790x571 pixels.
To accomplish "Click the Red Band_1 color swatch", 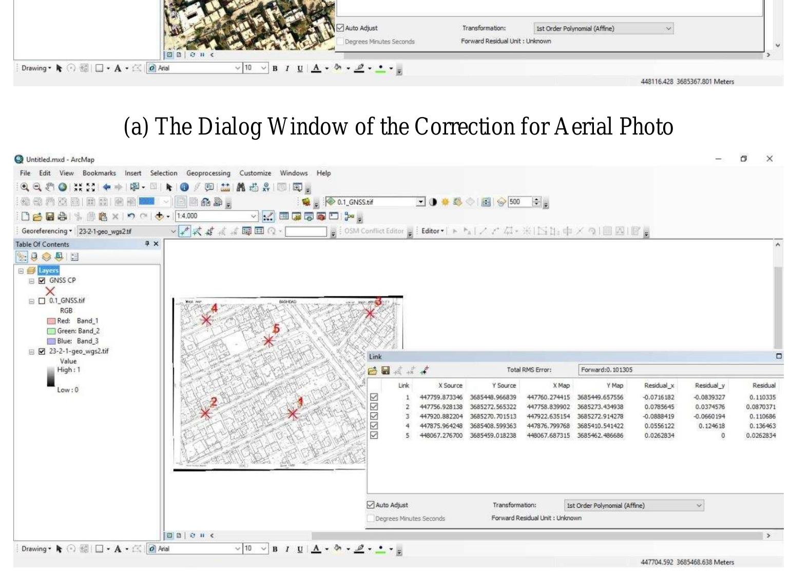I will (51, 321).
